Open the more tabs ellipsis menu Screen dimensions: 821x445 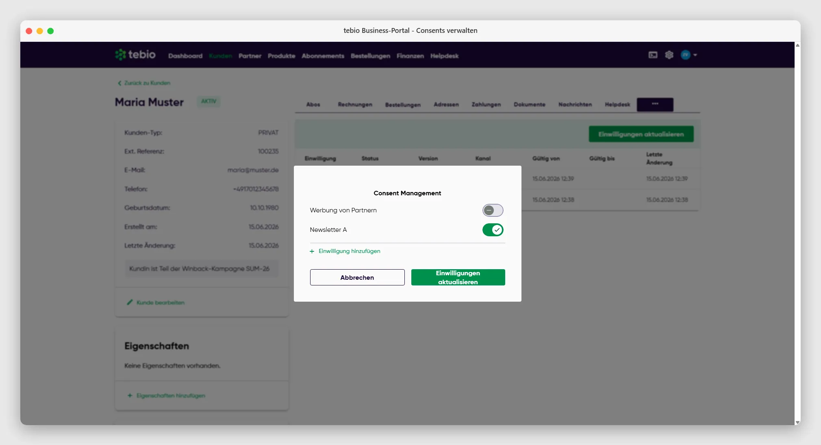coord(655,104)
